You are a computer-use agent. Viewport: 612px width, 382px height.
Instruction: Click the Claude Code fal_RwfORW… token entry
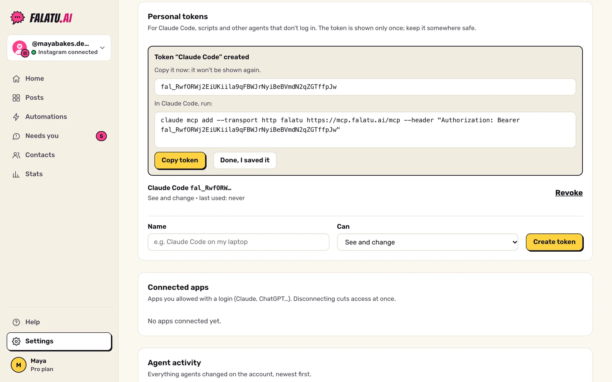pos(189,188)
